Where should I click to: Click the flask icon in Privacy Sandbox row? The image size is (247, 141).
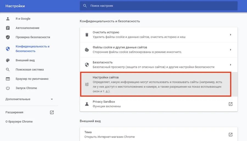click(x=87, y=104)
